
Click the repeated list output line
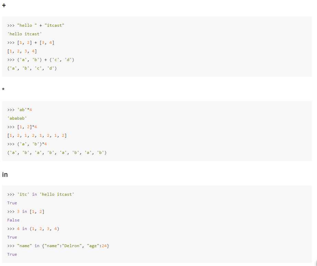pos(37,135)
